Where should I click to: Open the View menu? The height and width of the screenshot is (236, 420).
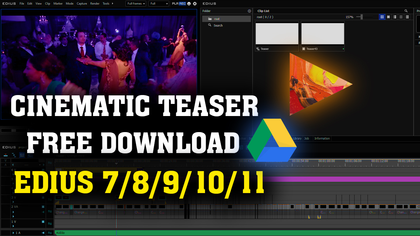tap(39, 4)
